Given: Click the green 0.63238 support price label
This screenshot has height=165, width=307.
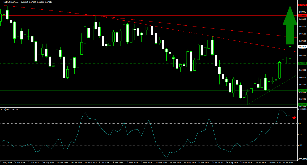Looking at the screenshot, I should pos(302,90).
